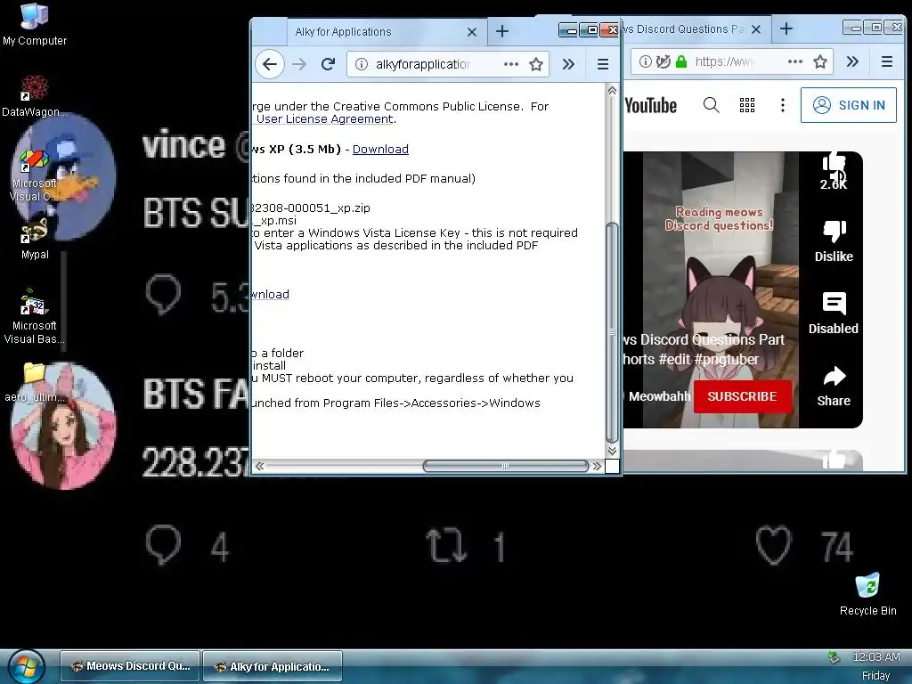Click vertical scrollbar thumb in Alky window
Image resolution: width=912 pixels, height=684 pixels.
(x=612, y=331)
